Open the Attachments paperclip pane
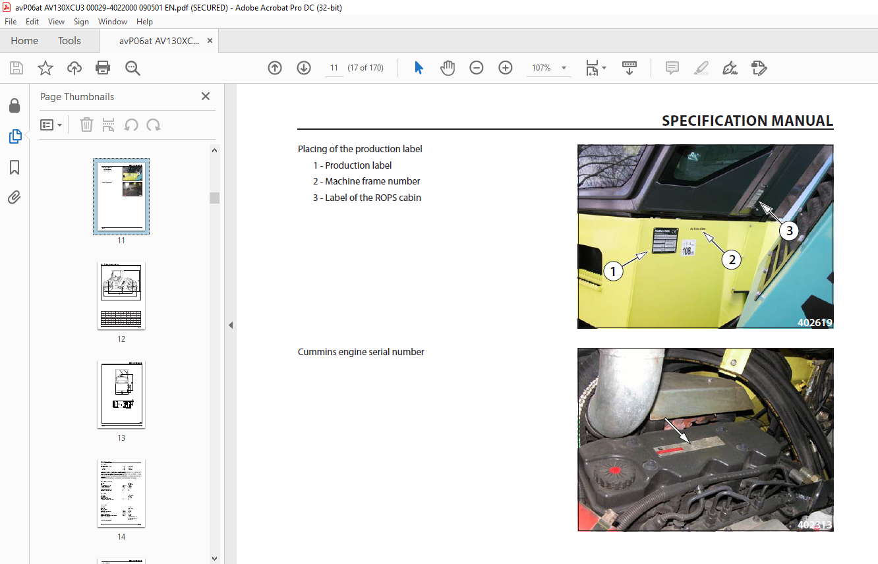The image size is (878, 564). [x=15, y=197]
